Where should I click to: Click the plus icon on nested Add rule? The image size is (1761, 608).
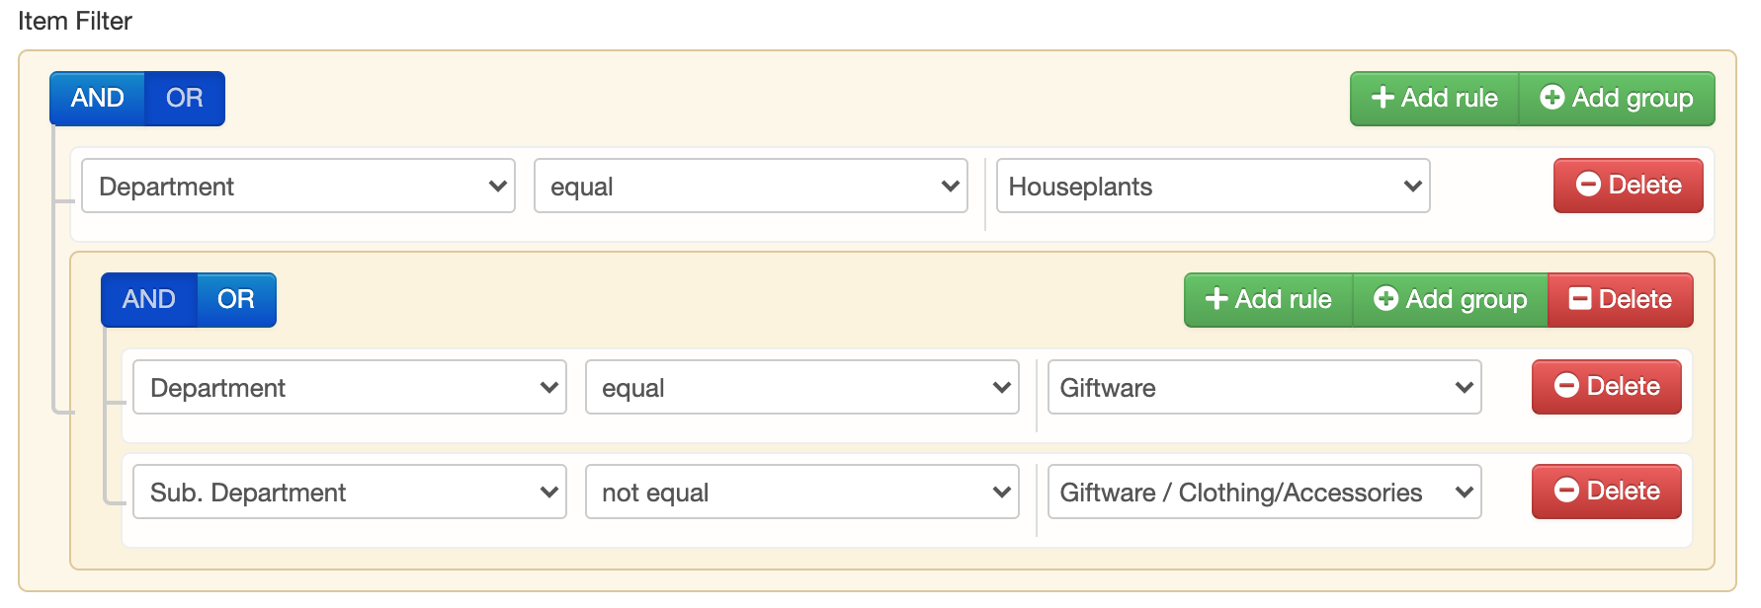point(1216,299)
